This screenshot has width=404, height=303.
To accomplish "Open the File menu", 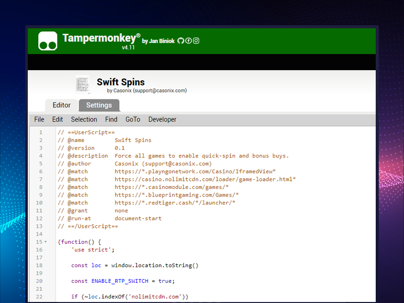I will (39, 120).
